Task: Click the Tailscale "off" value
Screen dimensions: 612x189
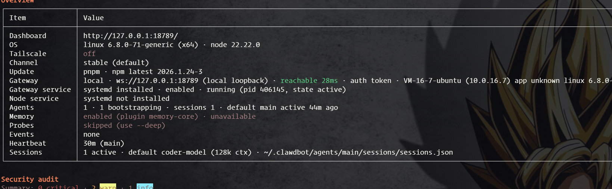Action: [x=89, y=54]
